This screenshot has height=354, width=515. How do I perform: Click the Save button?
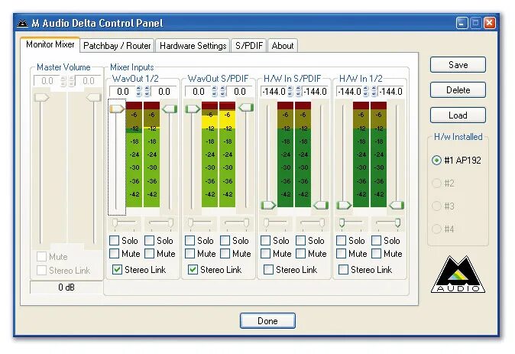pos(458,65)
